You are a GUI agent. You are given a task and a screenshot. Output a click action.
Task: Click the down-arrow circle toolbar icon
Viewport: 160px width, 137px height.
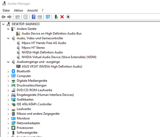click(68, 17)
